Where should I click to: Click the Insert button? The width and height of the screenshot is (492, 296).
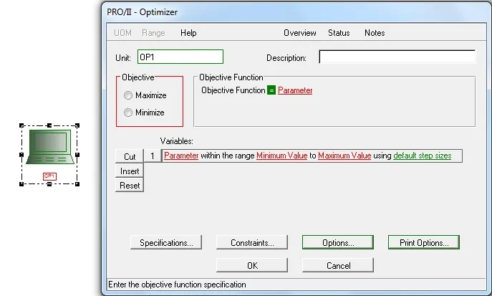coord(130,171)
